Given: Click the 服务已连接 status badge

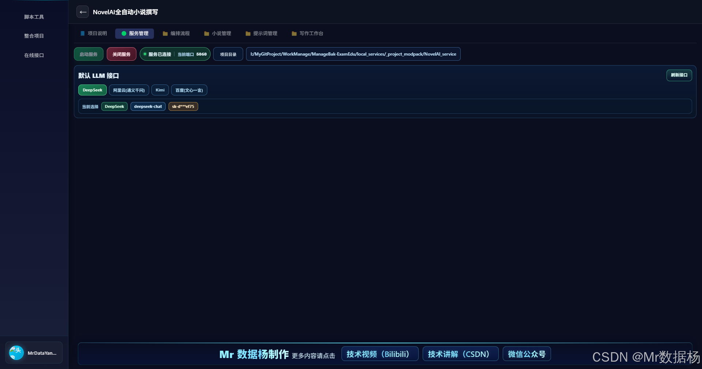Looking at the screenshot, I should [x=175, y=54].
